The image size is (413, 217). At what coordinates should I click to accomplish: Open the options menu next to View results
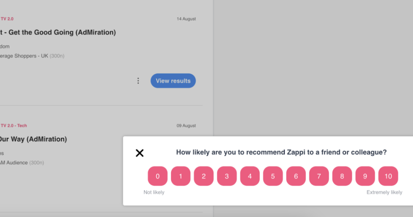(x=138, y=81)
